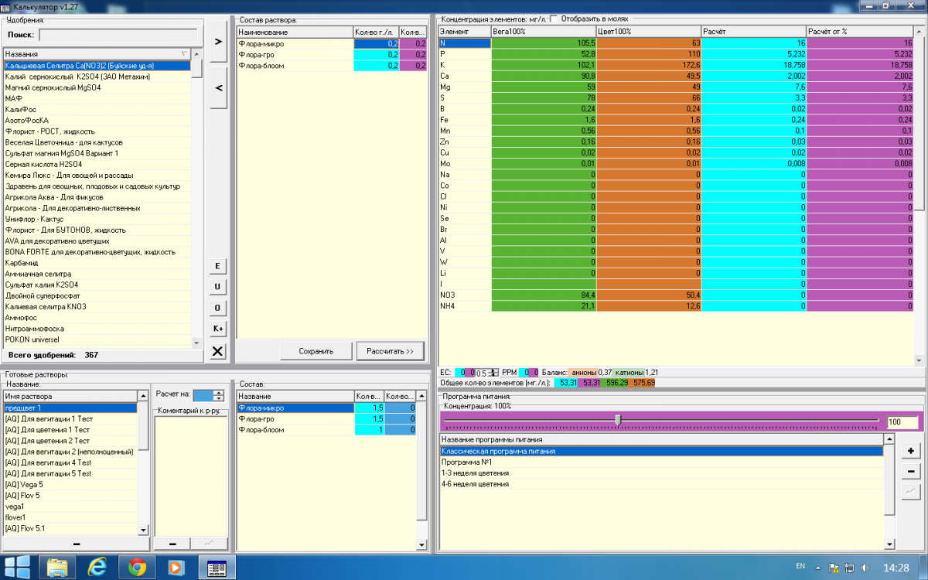Select 'Классическая программа питания' row
928x580 pixels.
point(661,451)
